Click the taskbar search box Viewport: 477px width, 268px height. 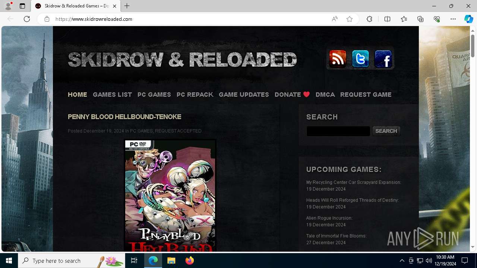click(x=72, y=261)
